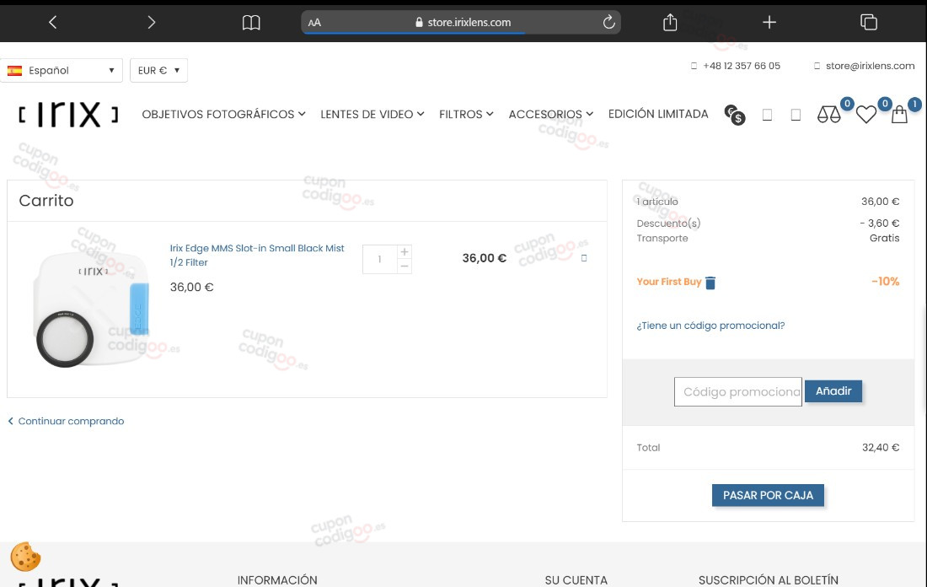
Task: Click the Your First Buy coupon label
Action: click(x=668, y=282)
